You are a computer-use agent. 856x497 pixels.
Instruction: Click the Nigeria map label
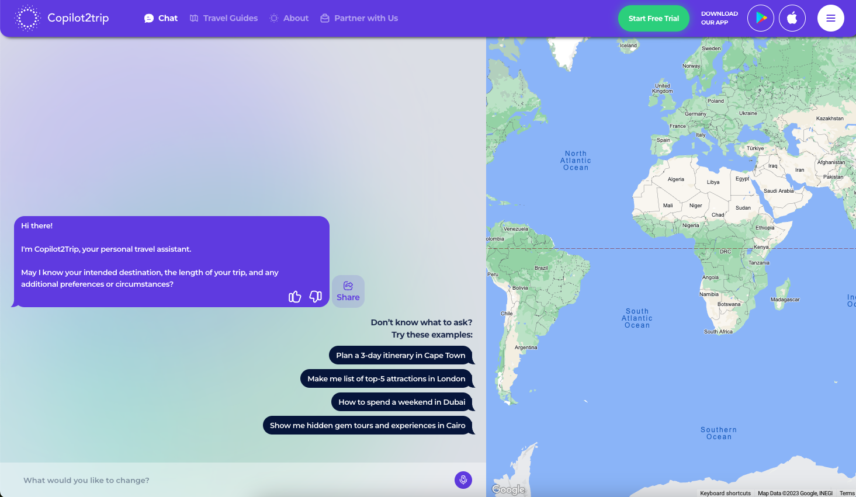coord(691,225)
